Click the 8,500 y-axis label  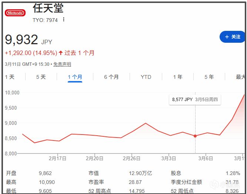click(11, 138)
